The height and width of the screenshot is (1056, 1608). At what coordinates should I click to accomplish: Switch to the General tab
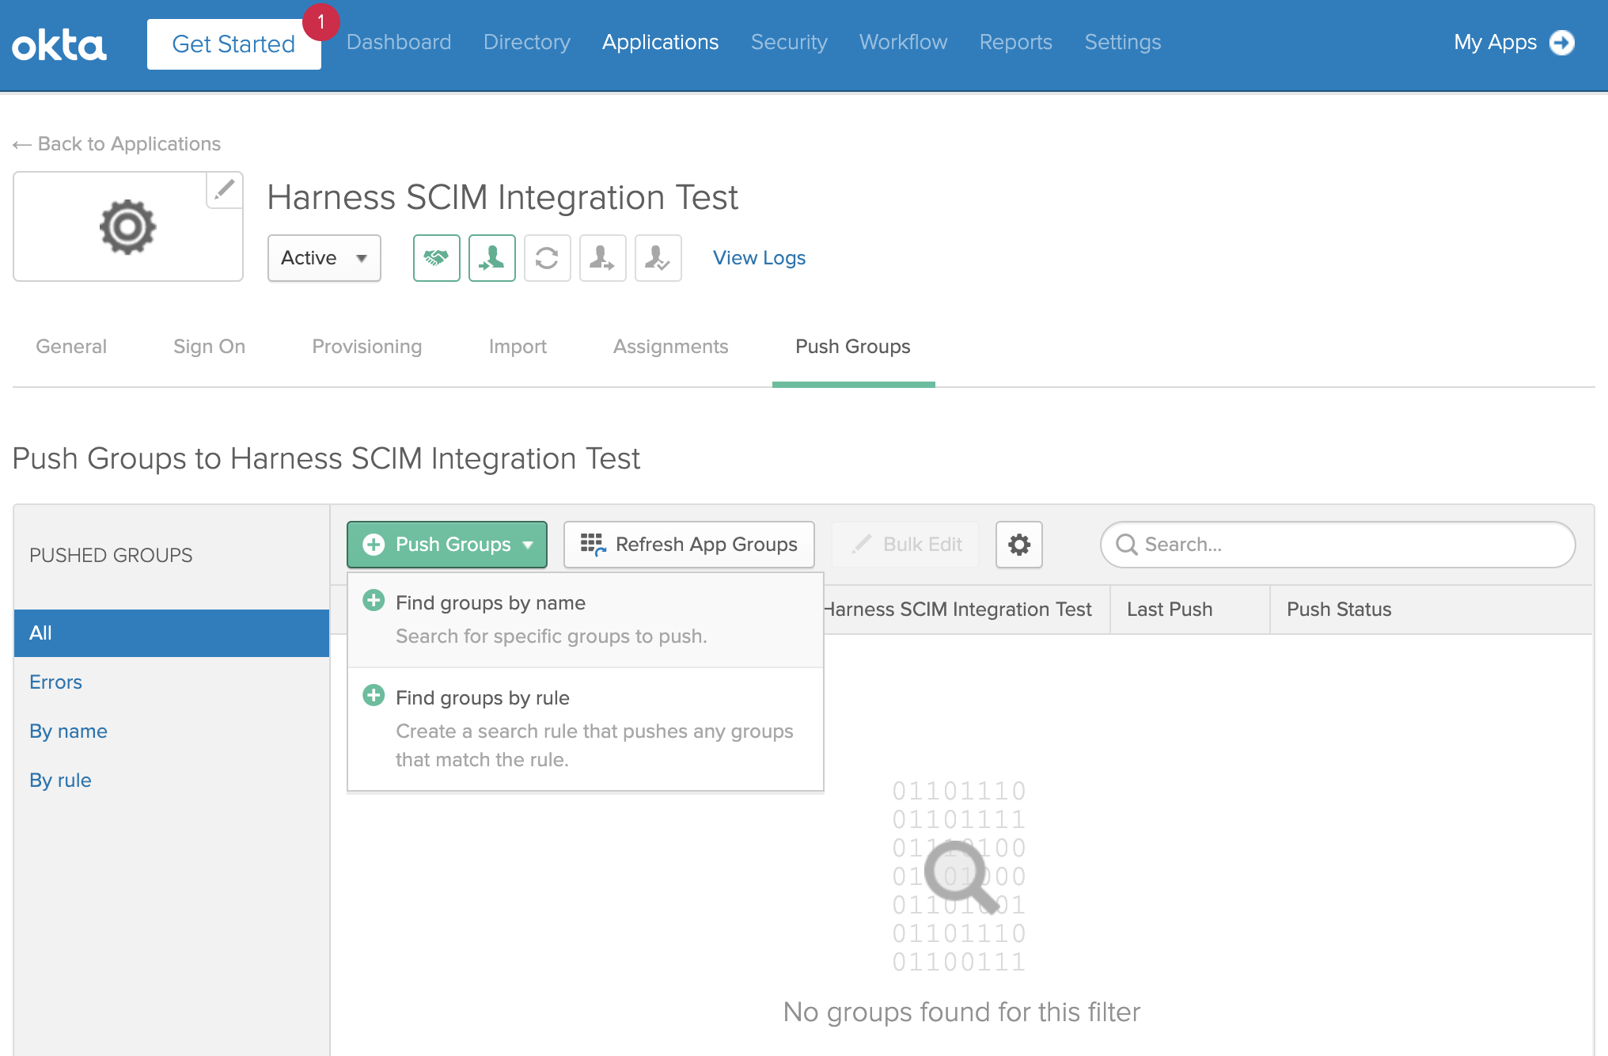pyautogui.click(x=71, y=347)
